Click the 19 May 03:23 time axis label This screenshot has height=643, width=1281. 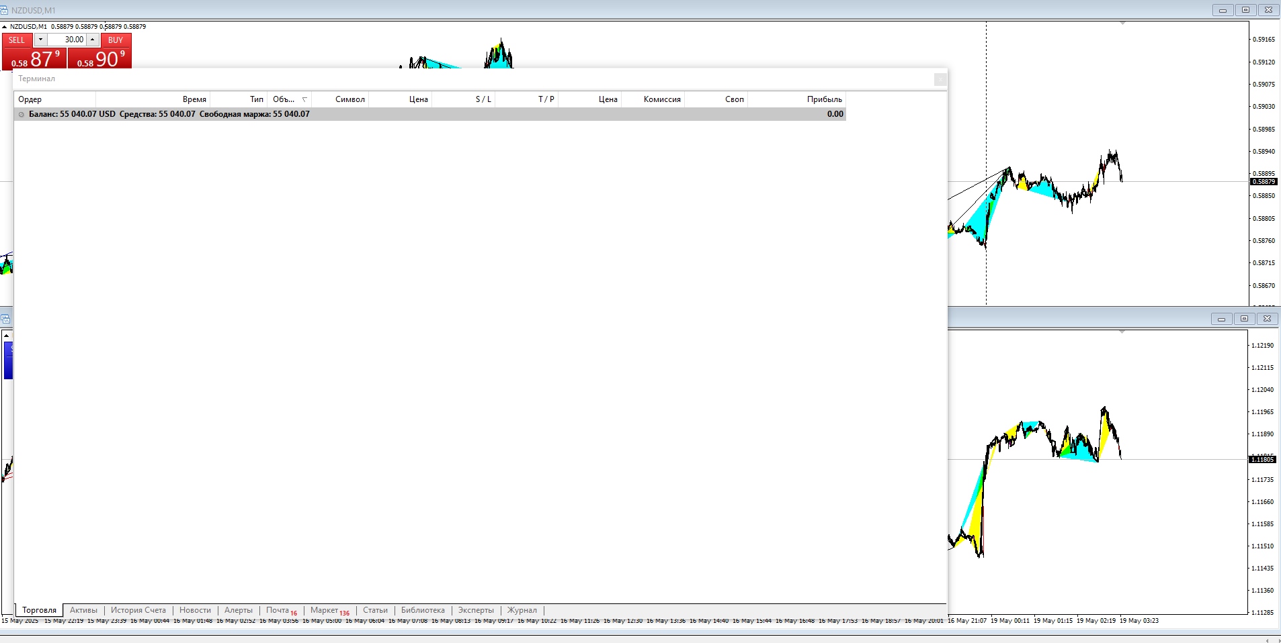[1139, 621]
